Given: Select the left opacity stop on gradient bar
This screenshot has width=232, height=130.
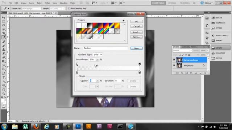Looking at the screenshot, I should pos(77,64).
